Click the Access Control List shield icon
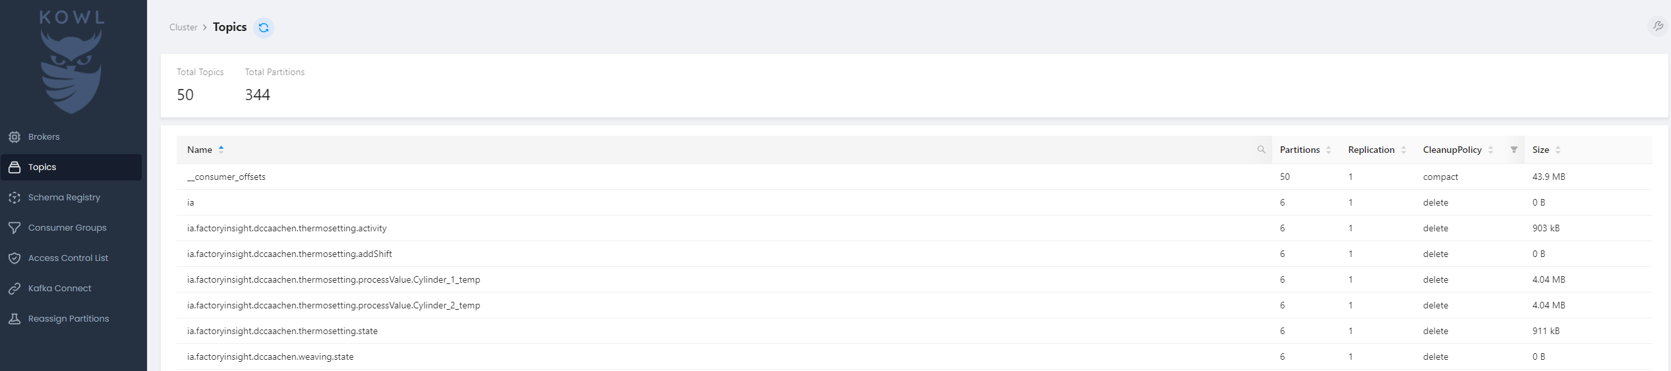 15,258
